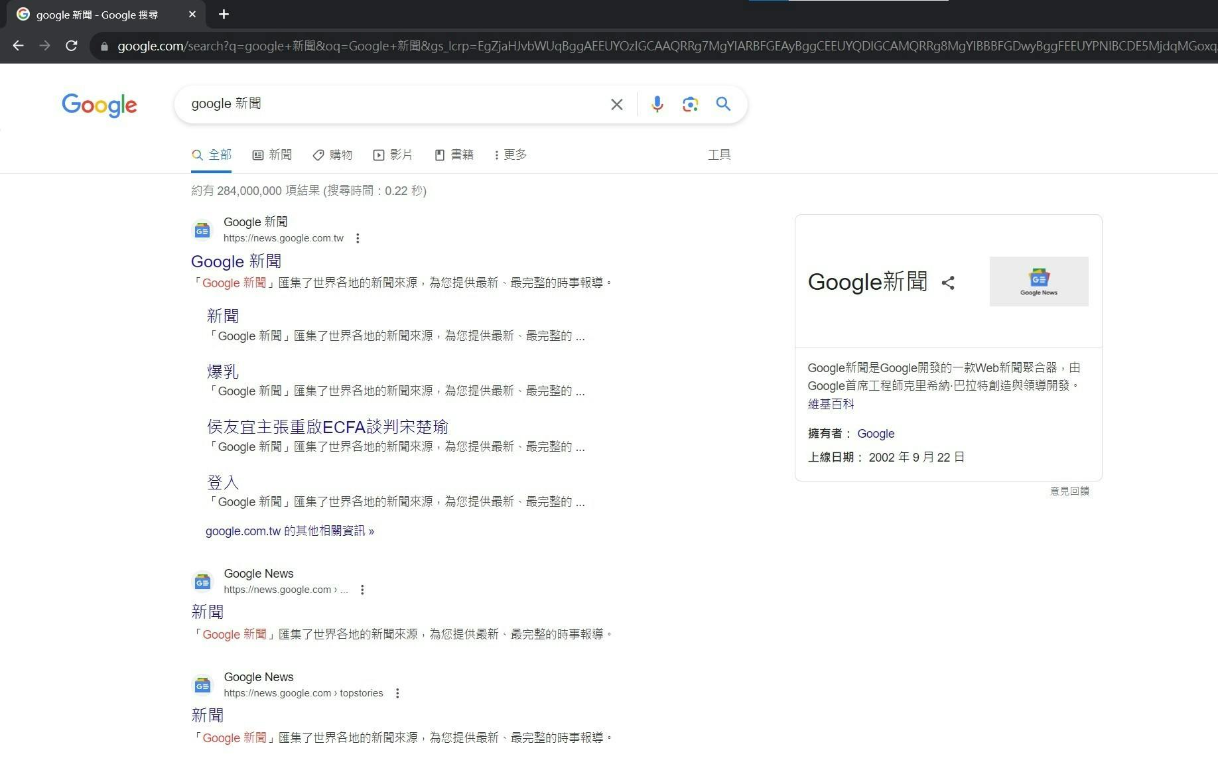Select the 全部 tab
The width and height of the screenshot is (1218, 772).
pyautogui.click(x=212, y=155)
